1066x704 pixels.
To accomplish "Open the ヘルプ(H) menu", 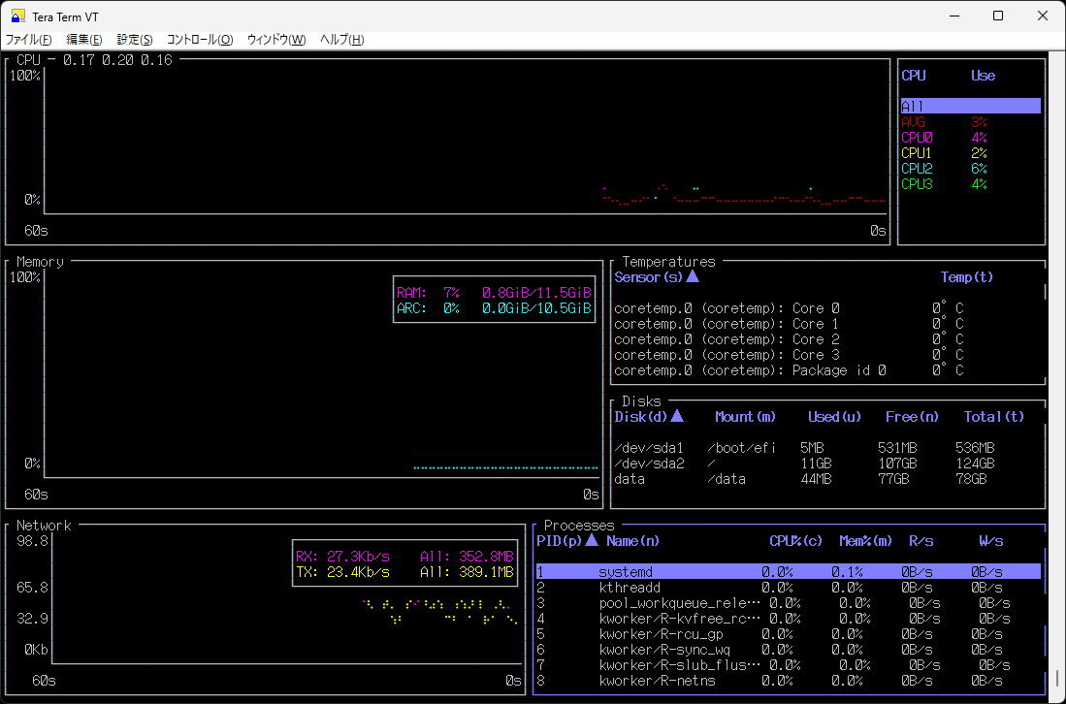I will (342, 40).
